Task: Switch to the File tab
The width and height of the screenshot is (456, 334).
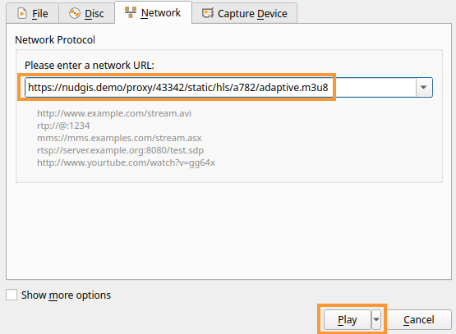Action: 32,13
